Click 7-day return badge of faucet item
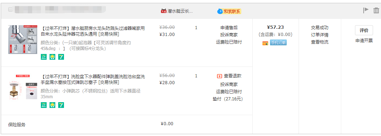 pos(61,57)
